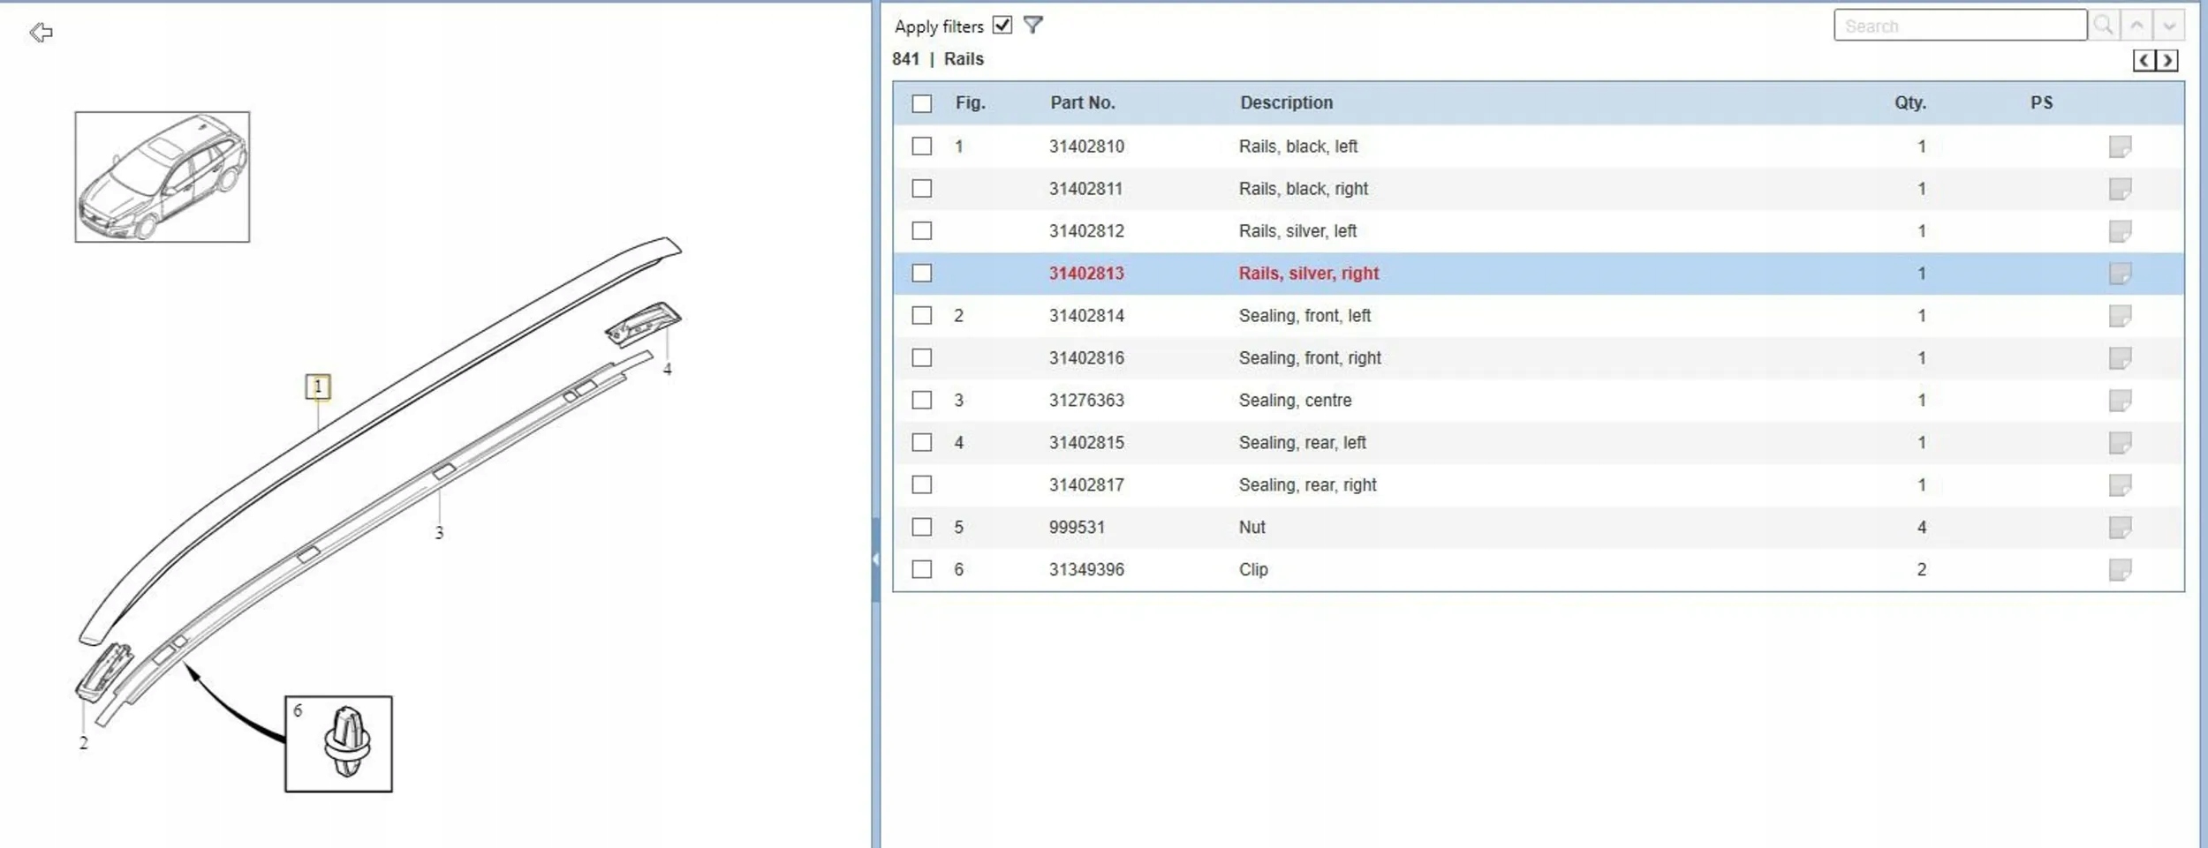Go to next parts section

coord(2167,60)
